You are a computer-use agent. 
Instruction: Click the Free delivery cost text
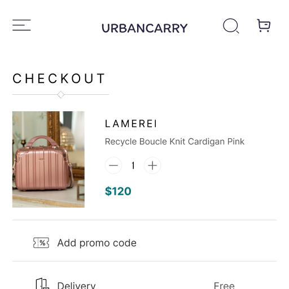coord(224,285)
